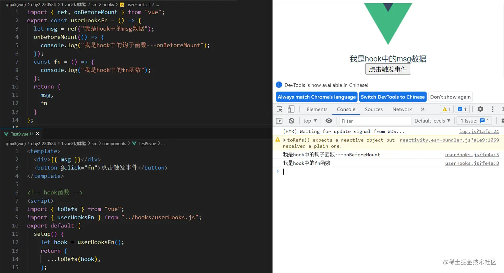Screen dimensions: 504x273
Task: Select the Elements tab
Action: 317,109
